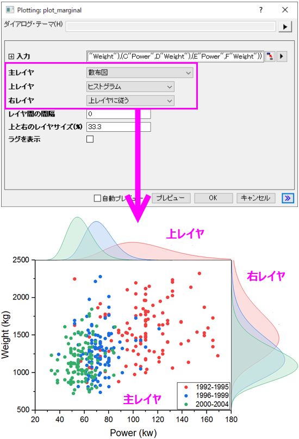Viewport: 299px width, 439px height.
Task: Click the ラグを表示 label
Action: pyautogui.click(x=24, y=139)
